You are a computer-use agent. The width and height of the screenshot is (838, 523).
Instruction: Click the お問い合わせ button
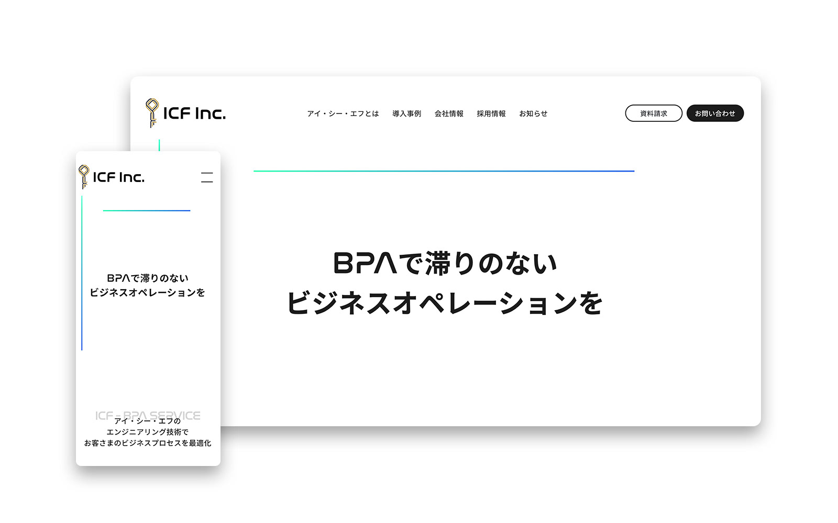tap(715, 113)
